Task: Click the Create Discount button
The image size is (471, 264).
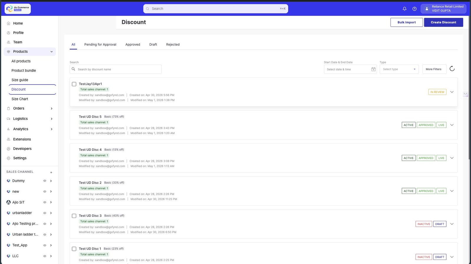Action: (x=443, y=22)
